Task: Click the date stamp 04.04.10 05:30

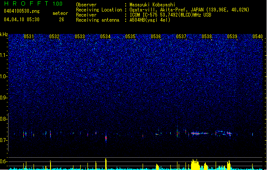Action: (x=22, y=20)
